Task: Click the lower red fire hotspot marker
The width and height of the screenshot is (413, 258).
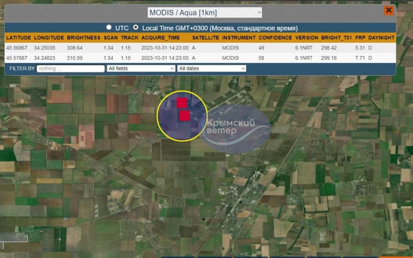Action: (184, 116)
